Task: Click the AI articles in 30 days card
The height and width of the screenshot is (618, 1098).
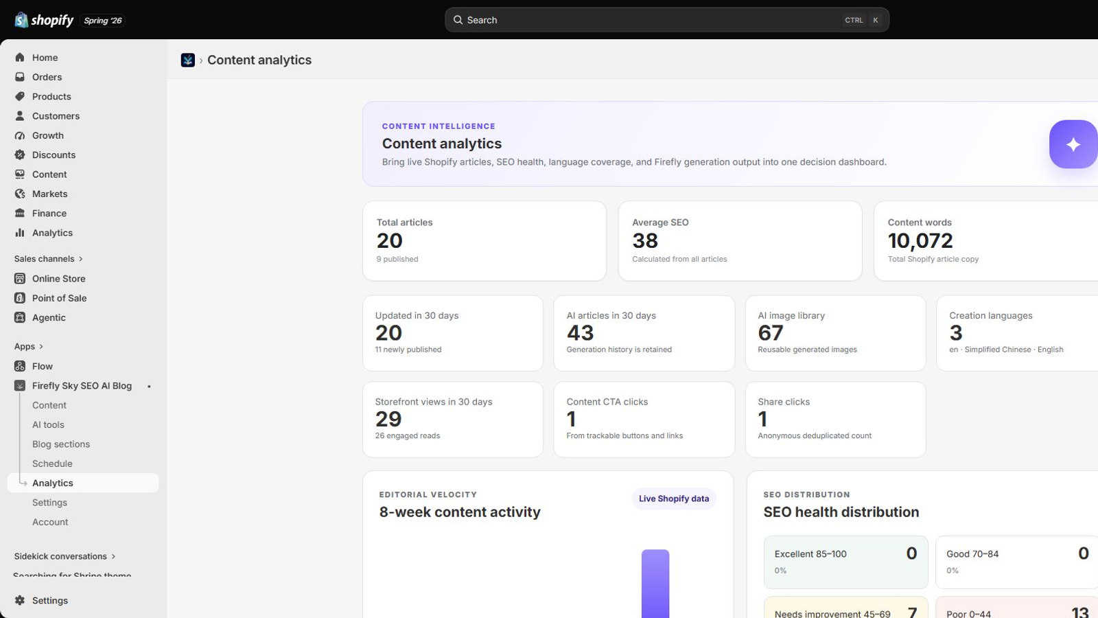Action: tap(644, 334)
